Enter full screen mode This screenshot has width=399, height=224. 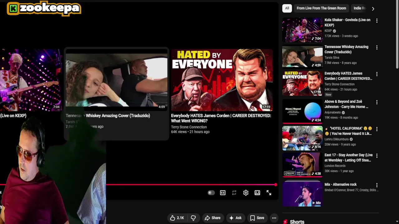tap(269, 193)
